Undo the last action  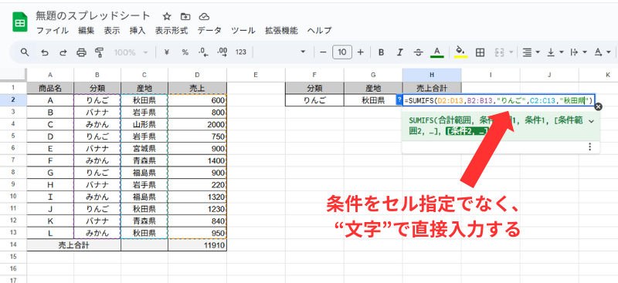pyautogui.click(x=45, y=52)
